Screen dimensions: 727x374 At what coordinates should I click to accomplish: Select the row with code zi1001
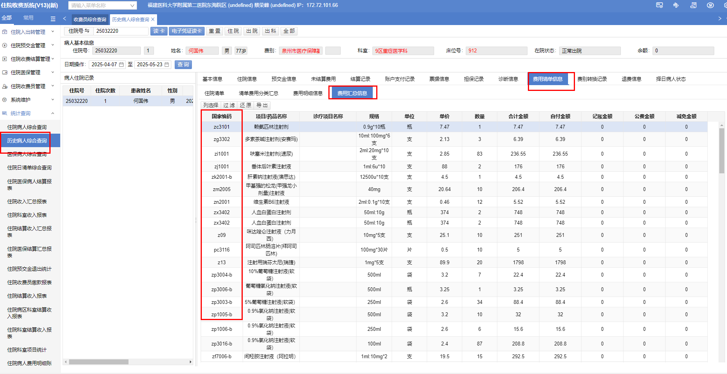(x=454, y=154)
